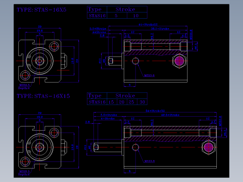Viewport: 243px width, 182px height.
Task: Select stroke value "5" in the upper table
Action: pyautogui.click(x=116, y=16)
